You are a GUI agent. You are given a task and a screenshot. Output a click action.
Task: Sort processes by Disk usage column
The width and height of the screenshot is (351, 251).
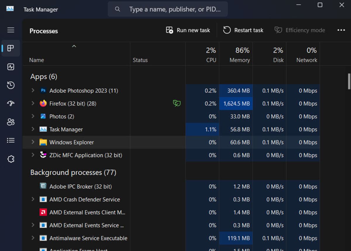269,54
